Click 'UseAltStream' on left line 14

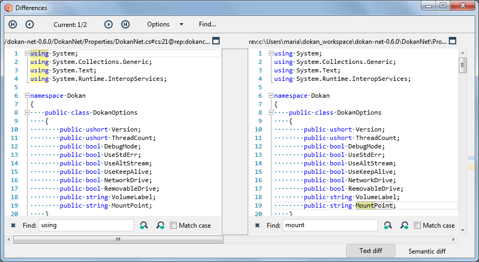[x=126, y=163]
